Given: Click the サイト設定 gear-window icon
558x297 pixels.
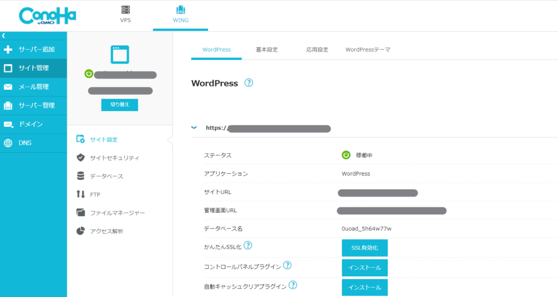Looking at the screenshot, I should (81, 139).
